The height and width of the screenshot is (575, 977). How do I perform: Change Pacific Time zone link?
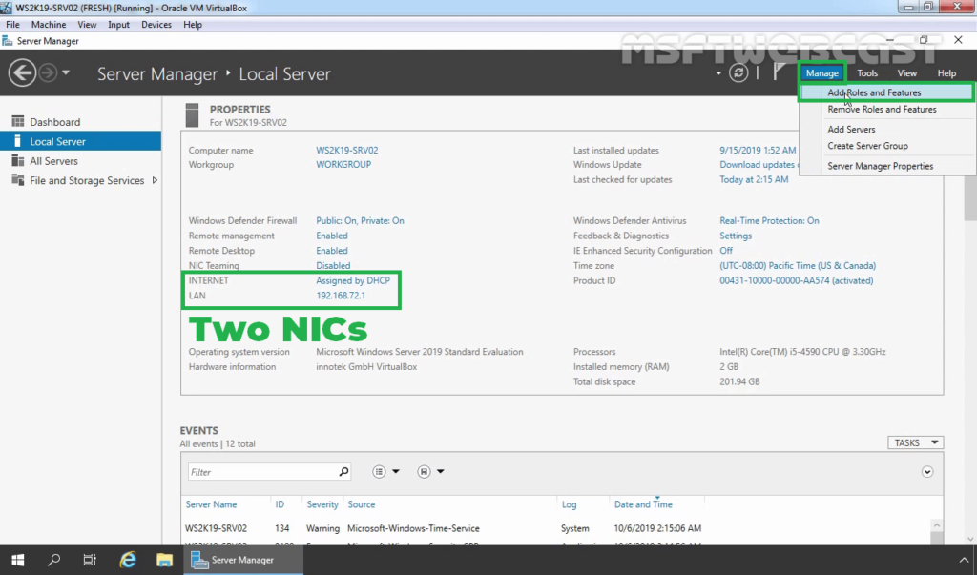click(x=798, y=265)
